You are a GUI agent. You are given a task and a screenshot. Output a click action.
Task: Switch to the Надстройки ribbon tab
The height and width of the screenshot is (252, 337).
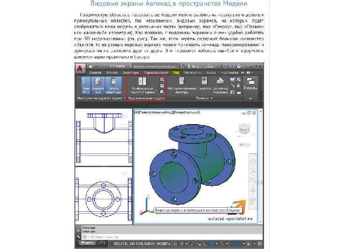click(229, 73)
